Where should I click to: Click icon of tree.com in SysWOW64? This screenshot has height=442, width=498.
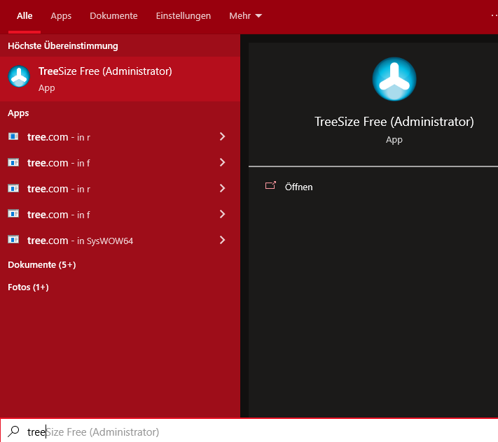click(x=13, y=239)
